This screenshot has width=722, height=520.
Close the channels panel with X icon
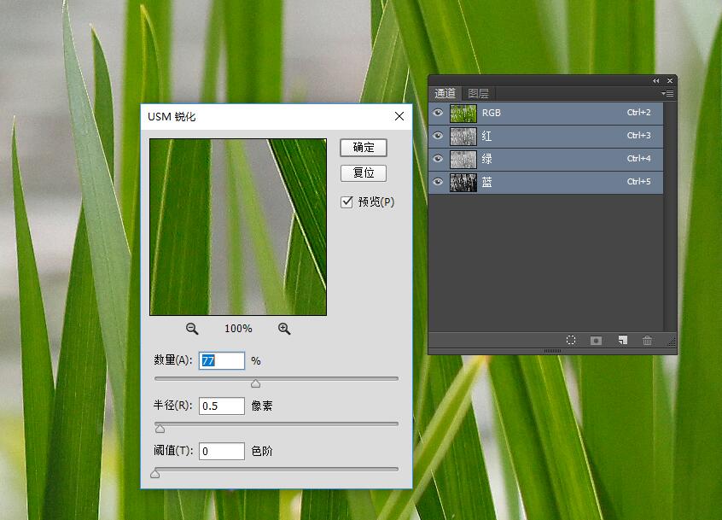tap(670, 80)
